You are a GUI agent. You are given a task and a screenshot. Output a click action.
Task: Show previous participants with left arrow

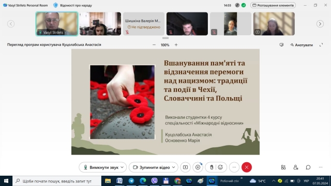tap(11, 24)
